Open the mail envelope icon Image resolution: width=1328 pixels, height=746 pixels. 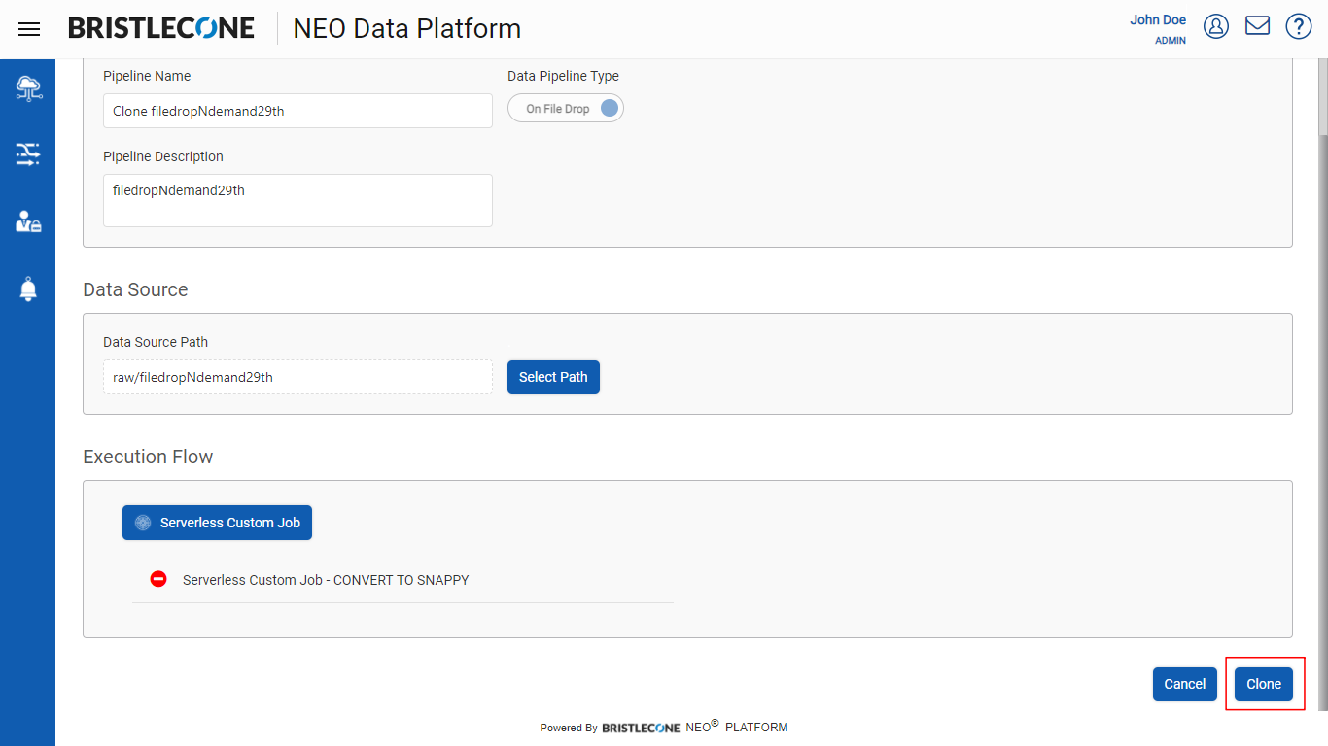pyautogui.click(x=1258, y=25)
